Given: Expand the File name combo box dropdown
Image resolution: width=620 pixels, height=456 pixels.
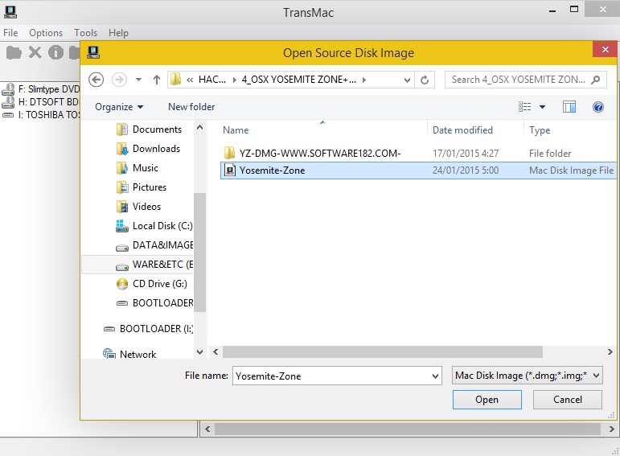Looking at the screenshot, I should pos(435,376).
